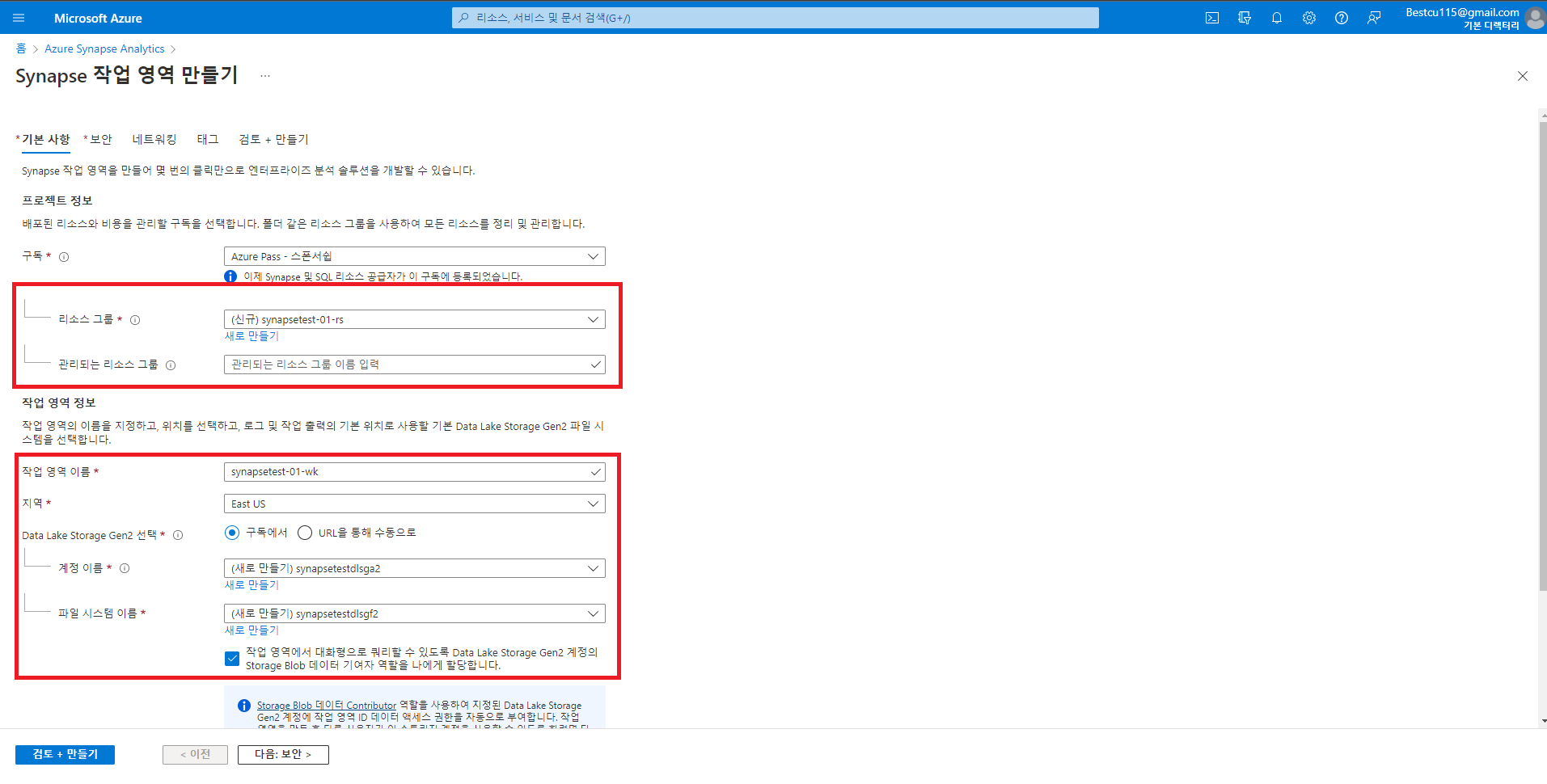Click the 검토 + 만들기 blue button
The width and height of the screenshot is (1547, 784).
point(65,754)
